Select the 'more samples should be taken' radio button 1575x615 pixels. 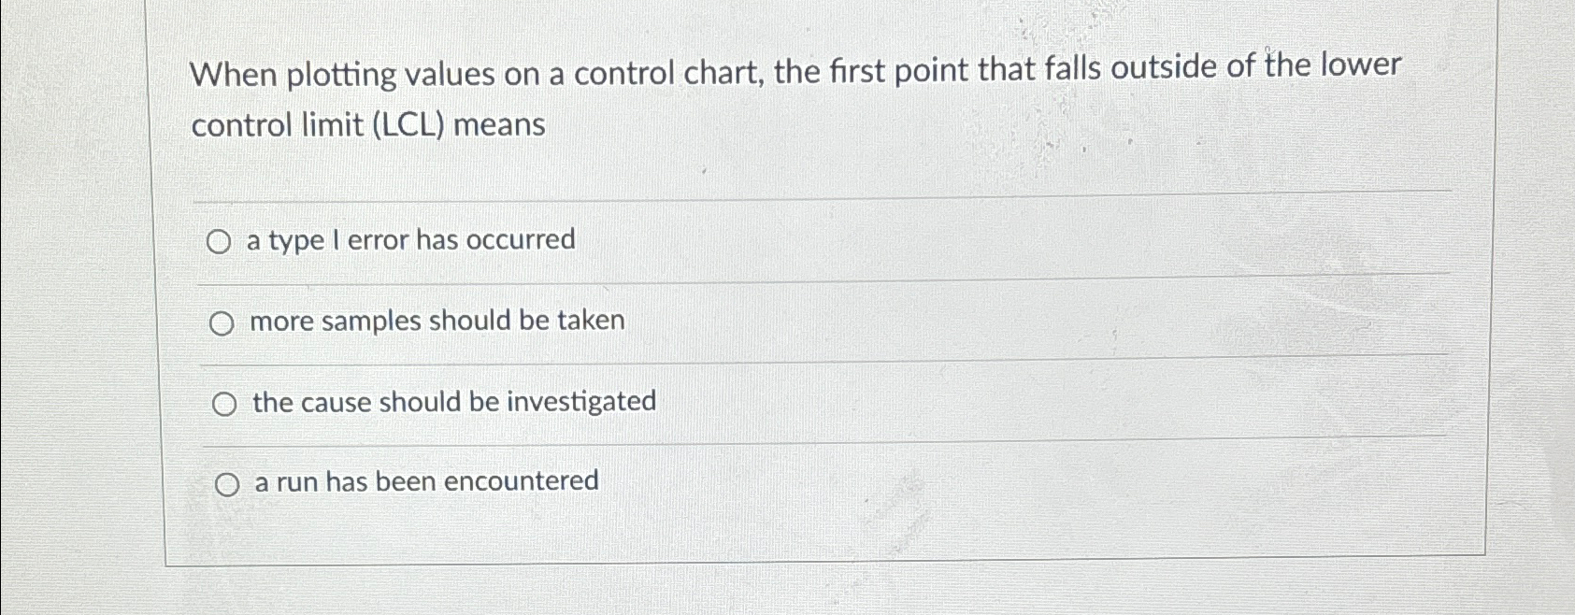[222, 322]
